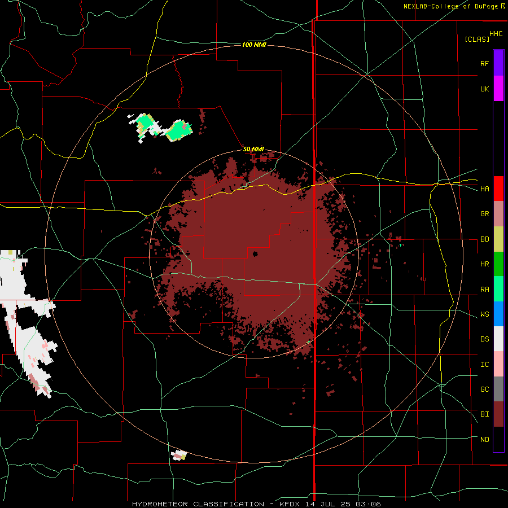
Task: Click the "HHC" product code text
Action: coord(496,34)
